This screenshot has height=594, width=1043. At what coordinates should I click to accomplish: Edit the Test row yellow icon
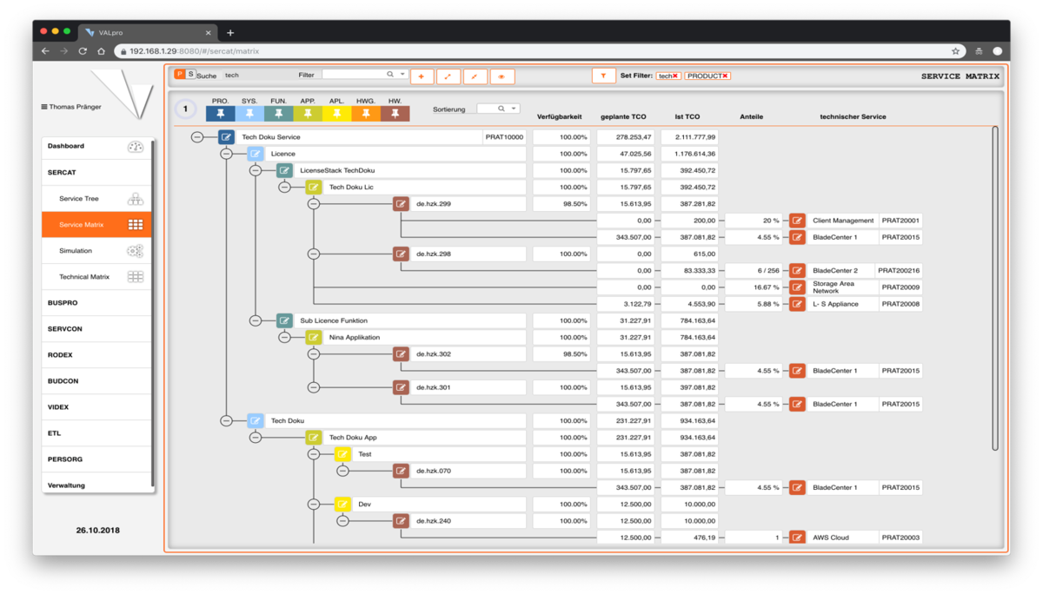[342, 454]
